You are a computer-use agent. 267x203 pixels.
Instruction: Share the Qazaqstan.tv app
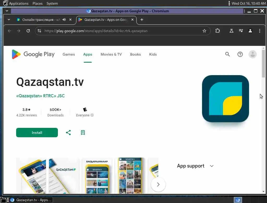pos(68,133)
